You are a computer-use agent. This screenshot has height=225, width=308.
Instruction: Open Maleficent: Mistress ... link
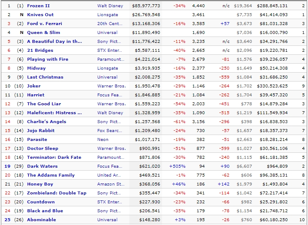[54, 112]
